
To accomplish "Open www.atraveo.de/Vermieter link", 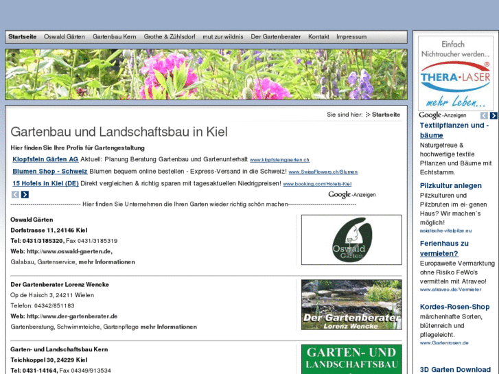I will click(450, 290).
